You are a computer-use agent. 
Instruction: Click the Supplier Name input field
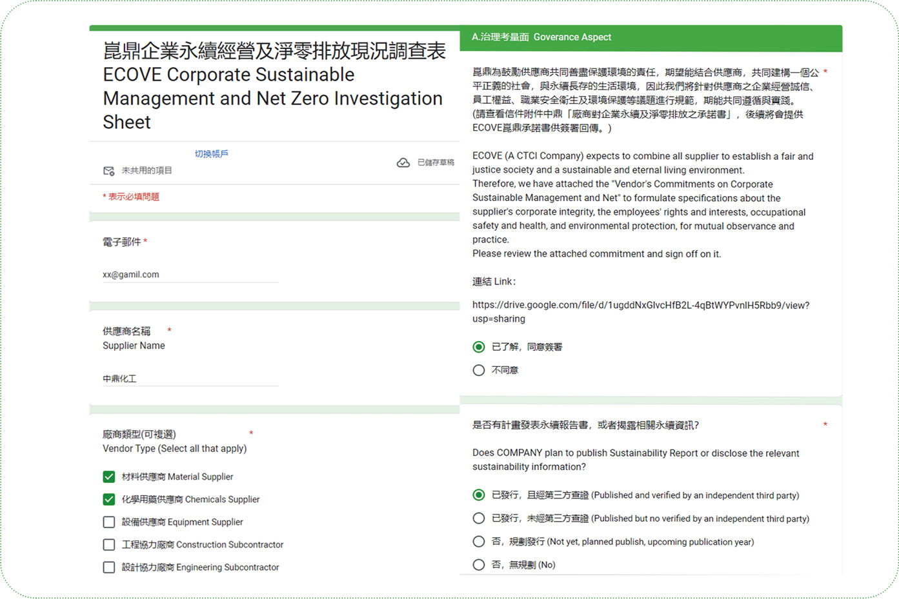coord(190,378)
